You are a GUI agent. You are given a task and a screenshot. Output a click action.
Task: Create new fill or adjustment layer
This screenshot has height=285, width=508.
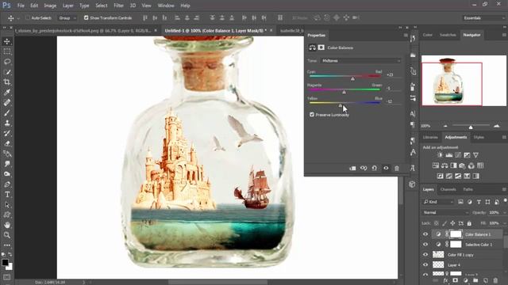[x=465, y=280]
